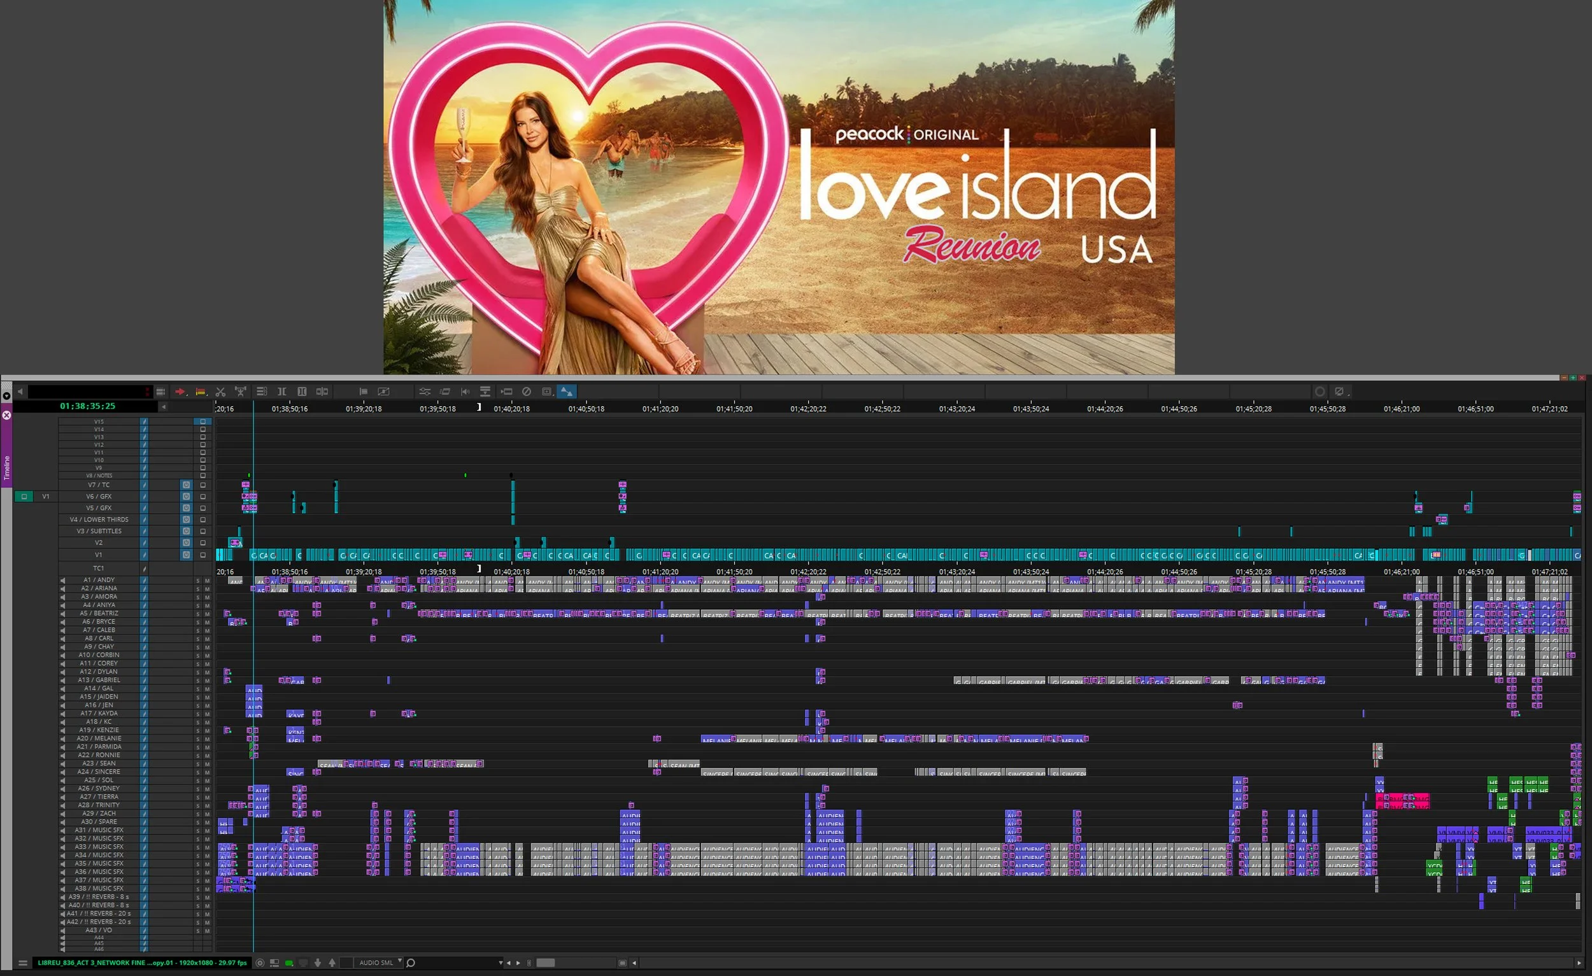Select the V1 track name button
Screen dimensions: 1592x976
tap(99, 555)
